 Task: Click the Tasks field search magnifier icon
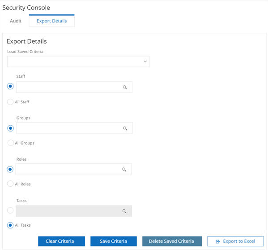124,211
